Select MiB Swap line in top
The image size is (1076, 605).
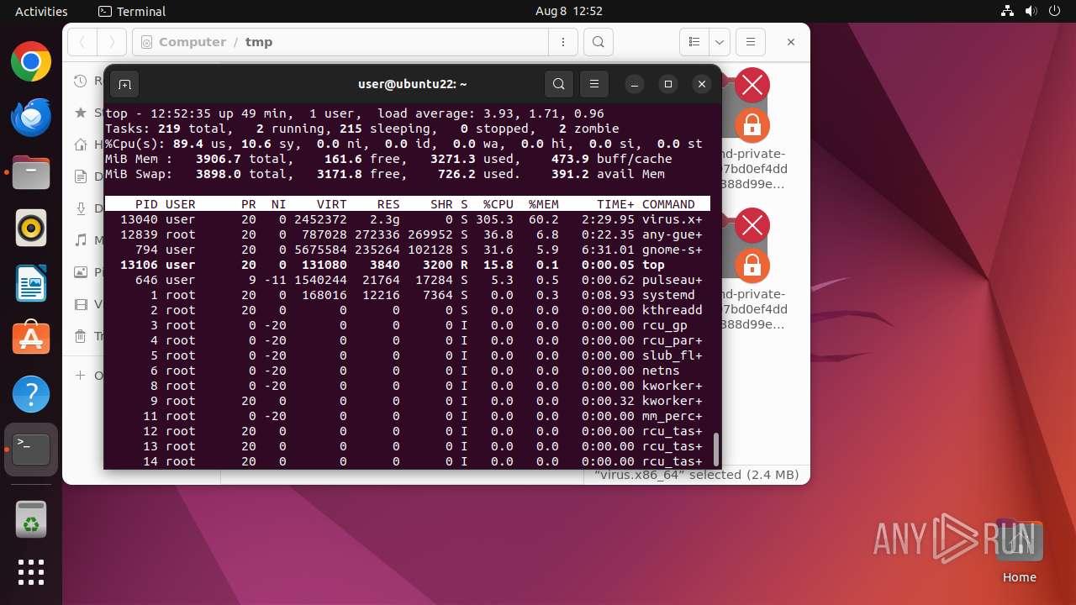(384, 174)
